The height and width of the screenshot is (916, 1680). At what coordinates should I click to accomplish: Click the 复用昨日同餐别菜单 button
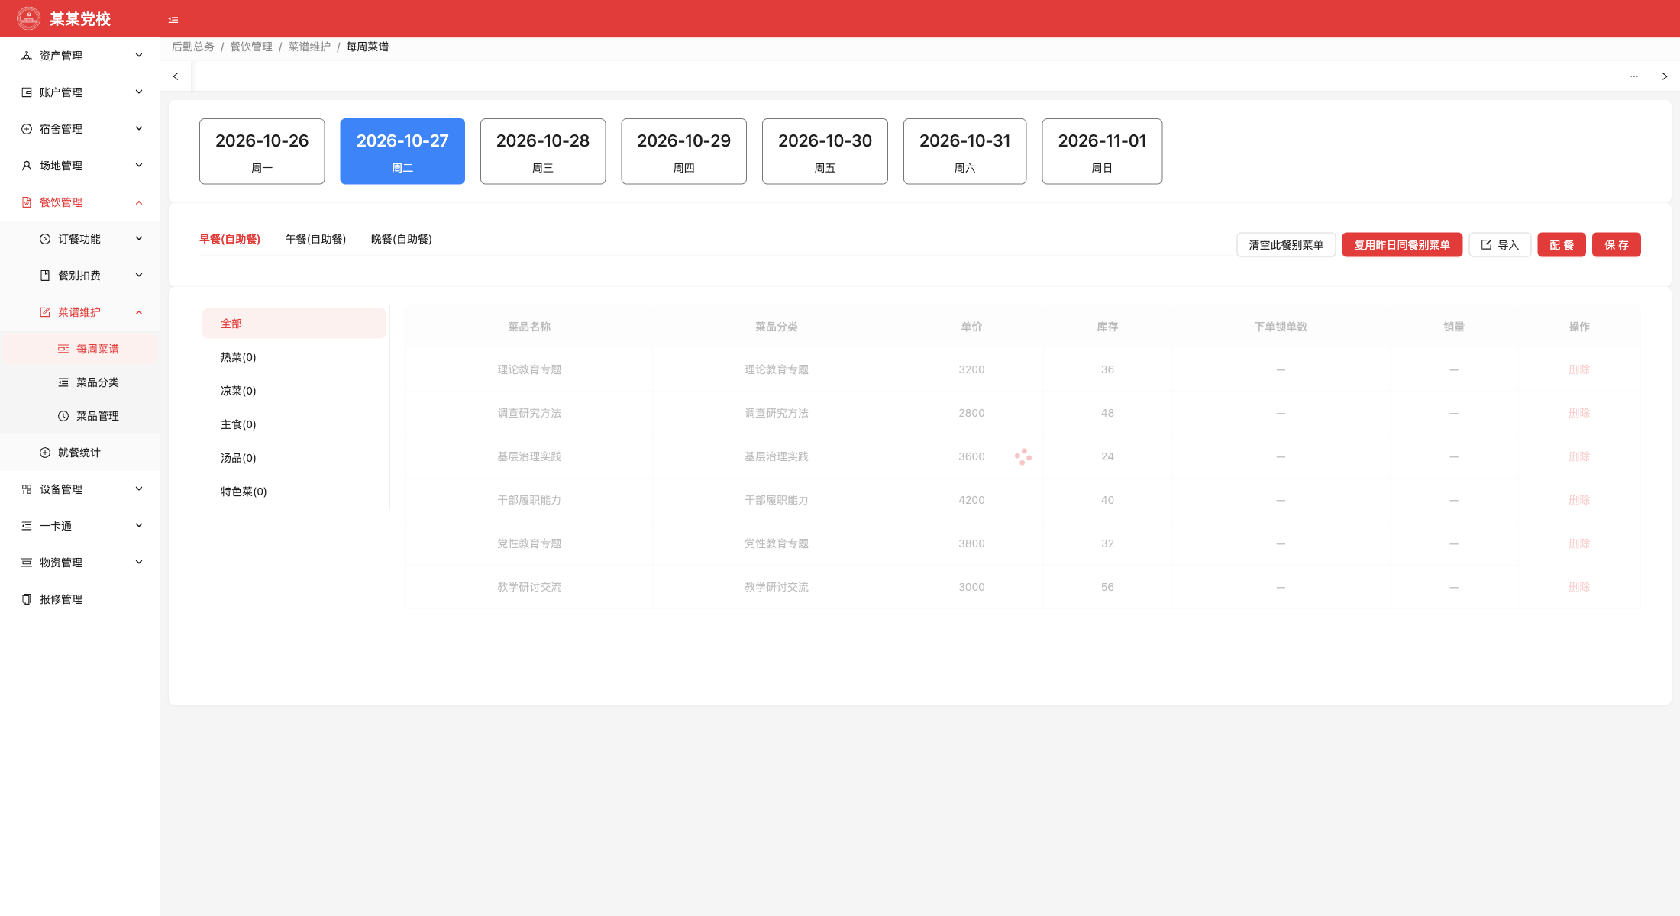coord(1402,245)
